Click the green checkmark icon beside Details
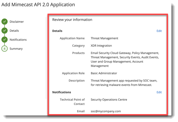The height and width of the screenshot is (122, 178). tap(4, 31)
